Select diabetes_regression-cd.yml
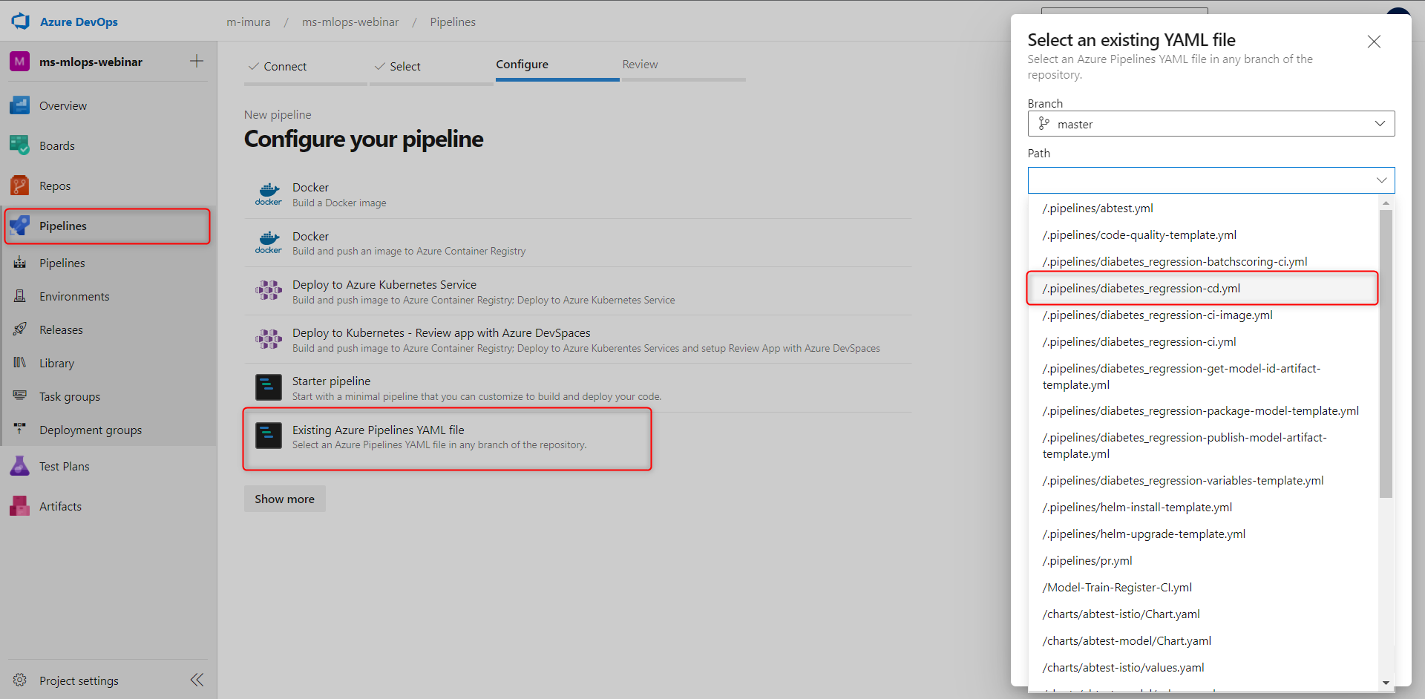 tap(1203, 289)
